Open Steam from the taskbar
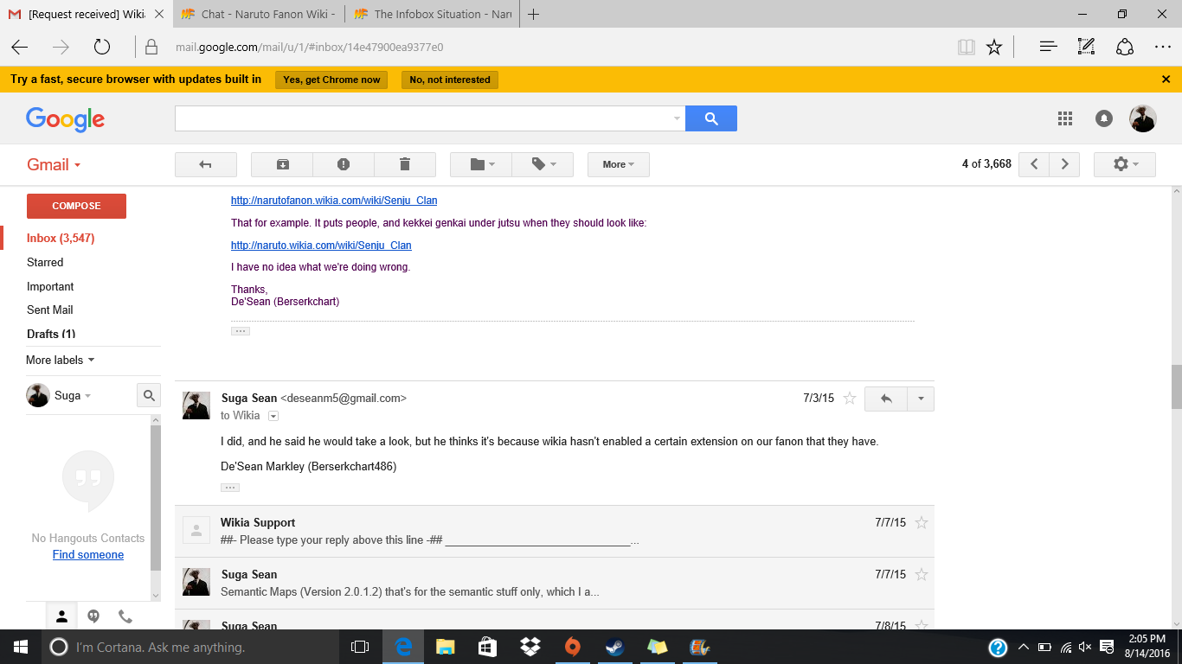Image resolution: width=1182 pixels, height=664 pixels. 614,647
